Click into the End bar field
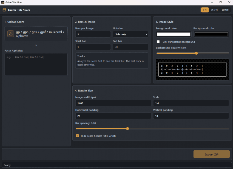Image resolution: width=233 pixels, height=169 pixels. (130, 47)
